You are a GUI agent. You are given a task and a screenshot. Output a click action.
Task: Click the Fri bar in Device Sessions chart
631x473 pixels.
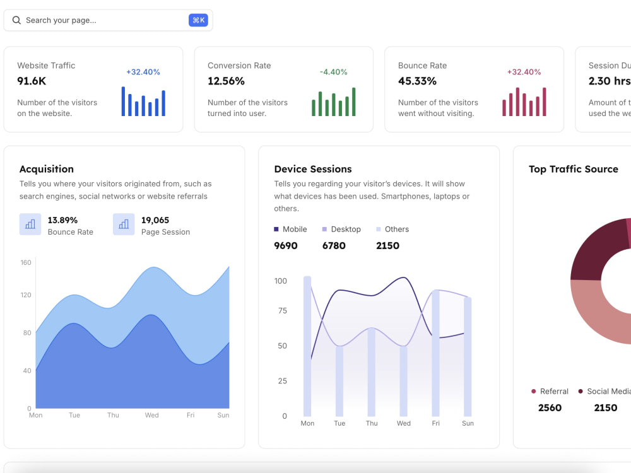[x=436, y=353]
